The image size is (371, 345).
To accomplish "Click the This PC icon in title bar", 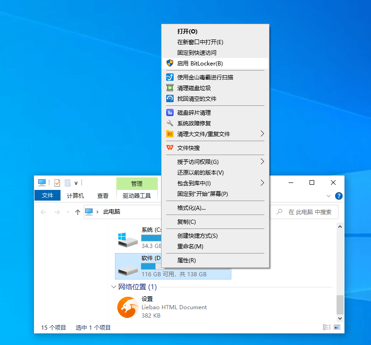I will pyautogui.click(x=42, y=182).
